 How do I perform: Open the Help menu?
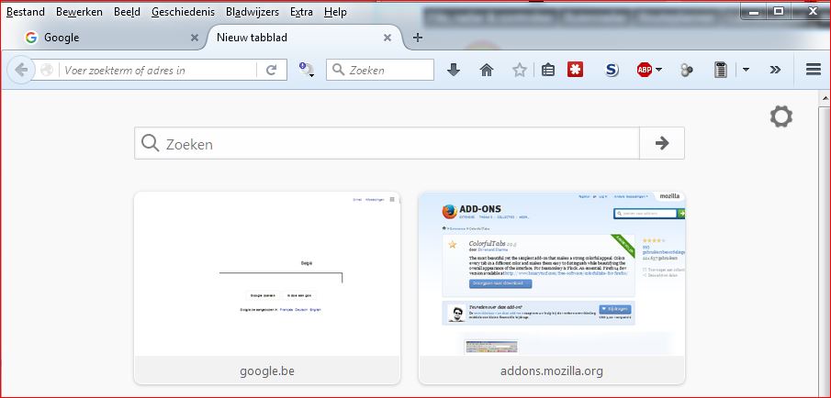(335, 12)
